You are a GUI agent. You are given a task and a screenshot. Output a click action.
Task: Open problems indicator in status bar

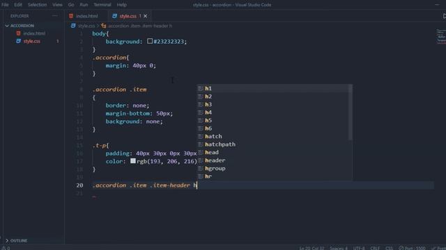tap(6, 248)
